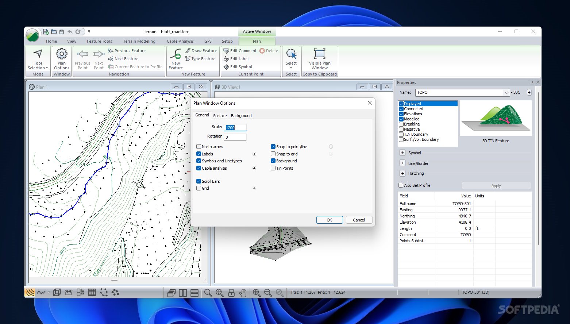This screenshot has width=570, height=324.
Task: Open the Terrain Modeling ribbon tab
Action: tap(139, 41)
